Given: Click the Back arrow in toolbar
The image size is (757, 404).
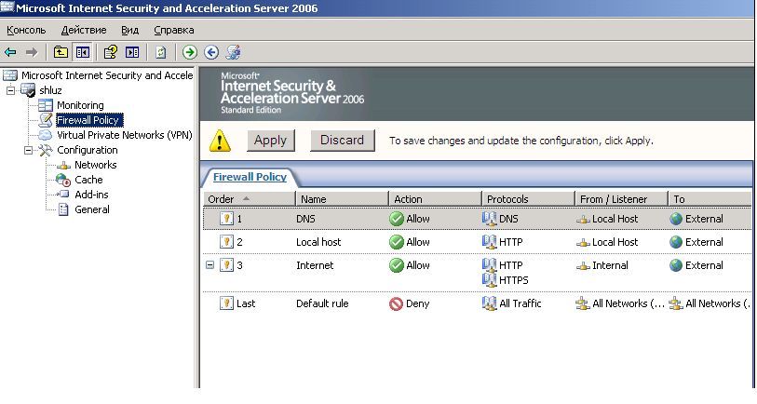Looking at the screenshot, I should click(x=10, y=52).
